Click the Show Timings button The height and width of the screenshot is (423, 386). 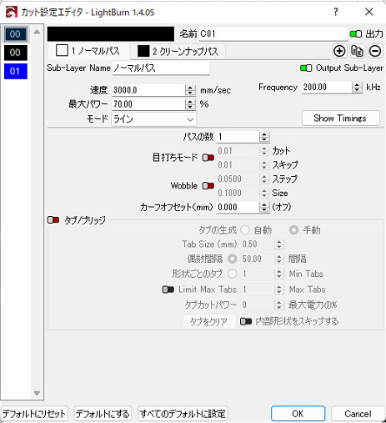tap(340, 118)
